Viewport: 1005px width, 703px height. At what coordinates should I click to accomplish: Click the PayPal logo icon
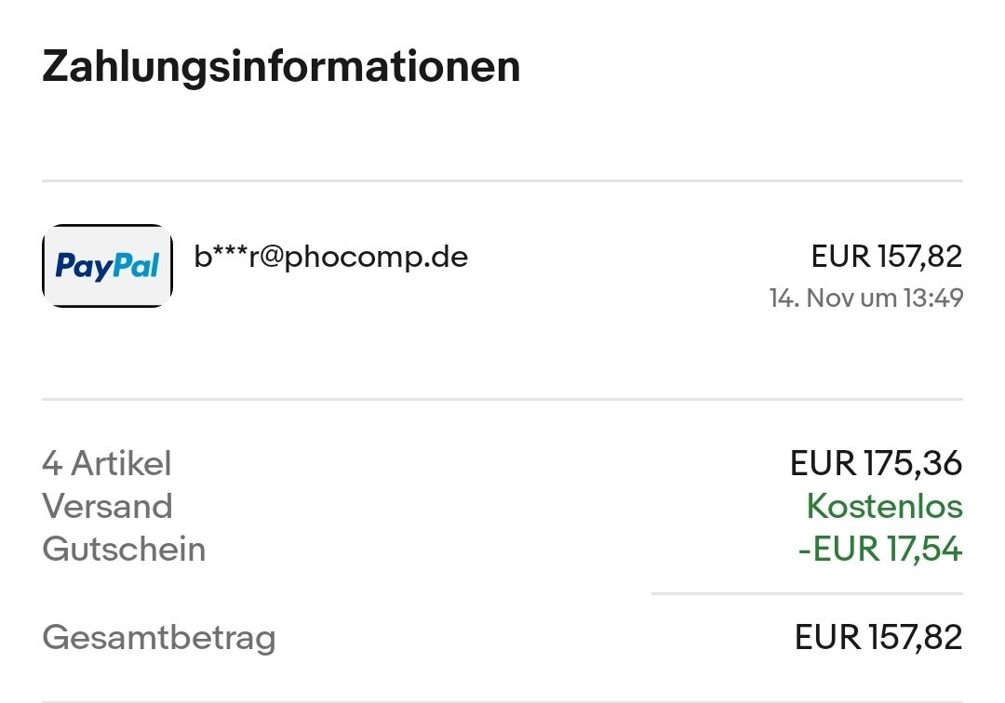[x=107, y=266]
